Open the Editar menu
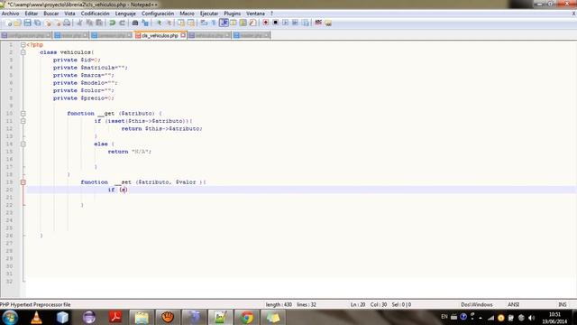This screenshot has width=577, height=325. pyautogui.click(x=32, y=14)
